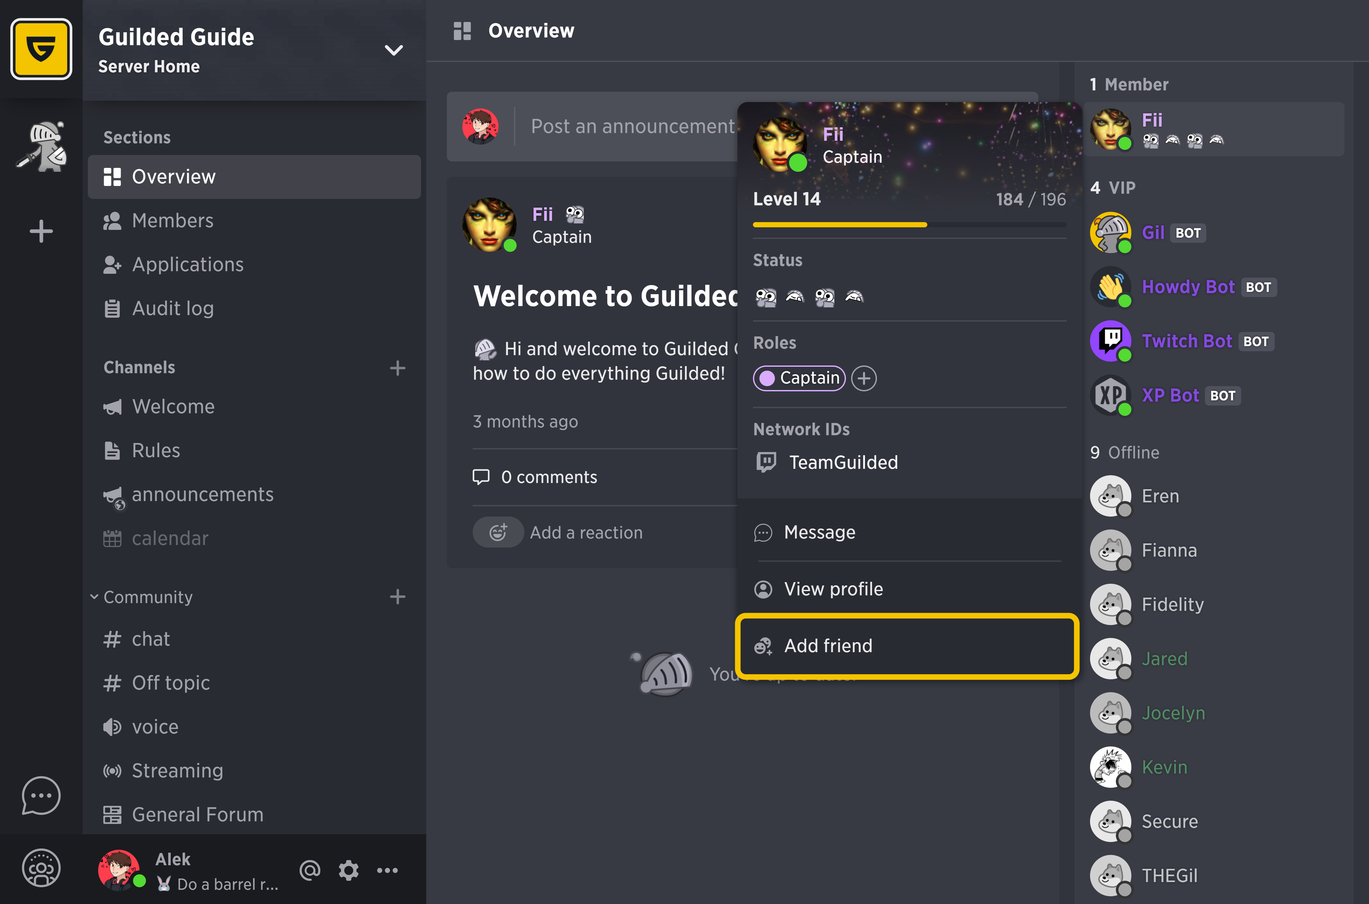The width and height of the screenshot is (1369, 904).
Task: Click the comments speech bubble icon
Action: [x=481, y=477]
